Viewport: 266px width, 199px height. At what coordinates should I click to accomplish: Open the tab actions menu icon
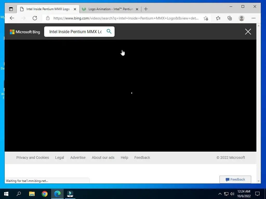pyautogui.click(x=11, y=9)
